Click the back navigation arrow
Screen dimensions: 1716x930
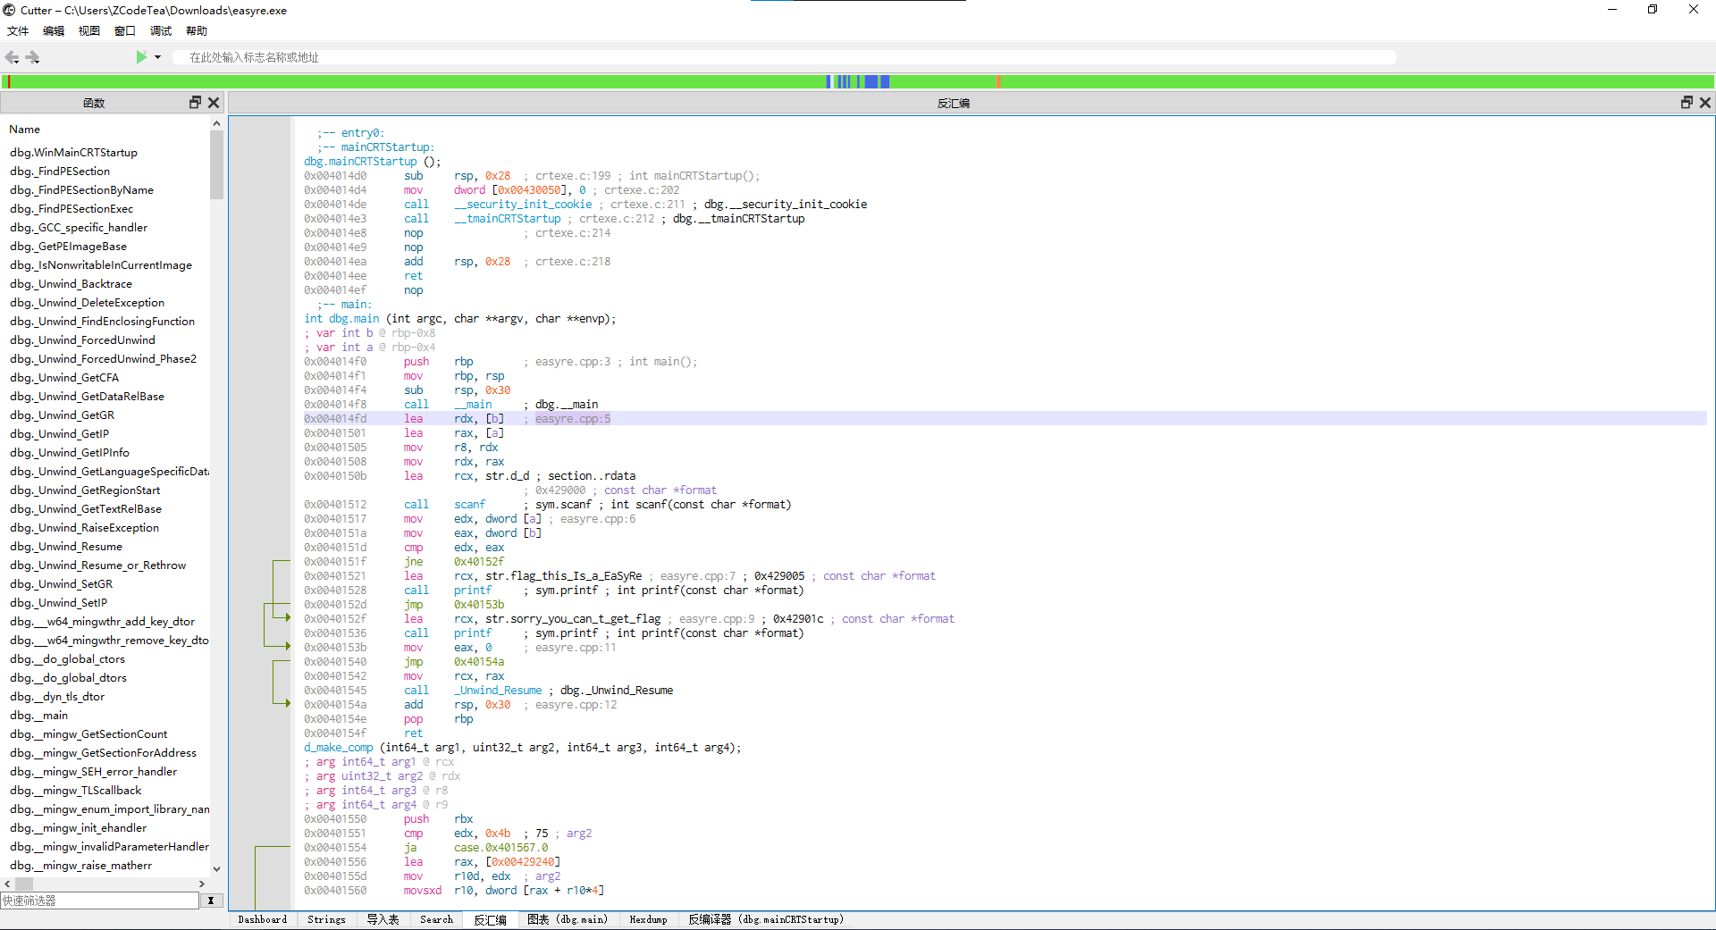click(x=12, y=57)
